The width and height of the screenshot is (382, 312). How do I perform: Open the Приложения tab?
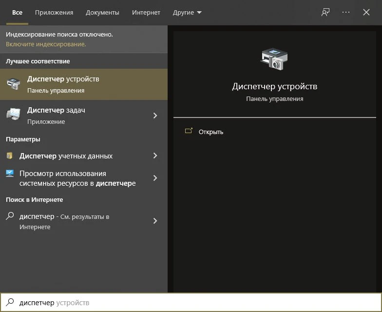point(54,13)
